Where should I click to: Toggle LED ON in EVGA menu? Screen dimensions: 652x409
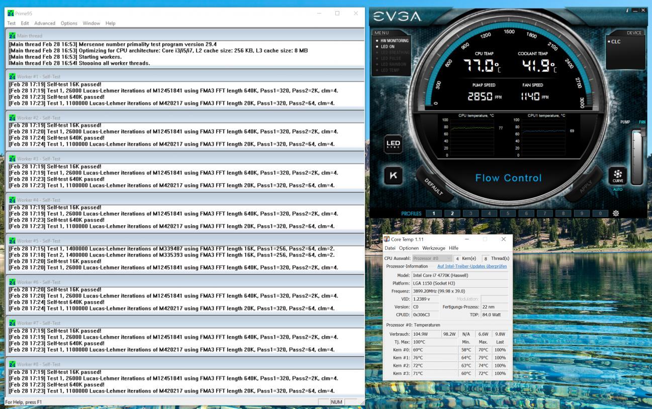click(x=388, y=47)
